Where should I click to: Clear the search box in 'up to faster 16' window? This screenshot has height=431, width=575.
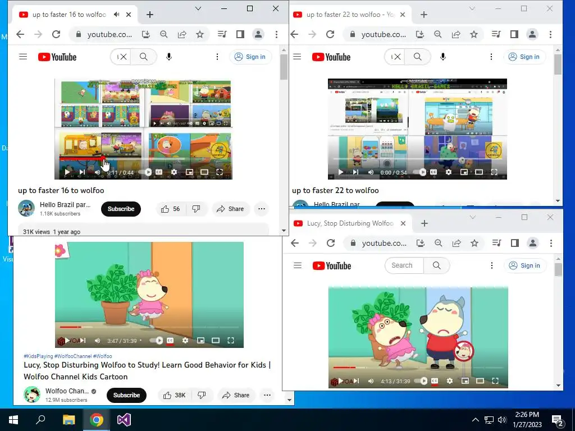click(124, 57)
